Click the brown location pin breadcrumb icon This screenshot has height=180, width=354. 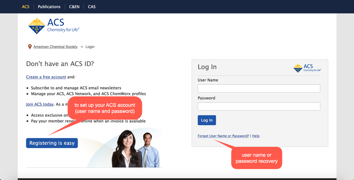pyautogui.click(x=30, y=47)
